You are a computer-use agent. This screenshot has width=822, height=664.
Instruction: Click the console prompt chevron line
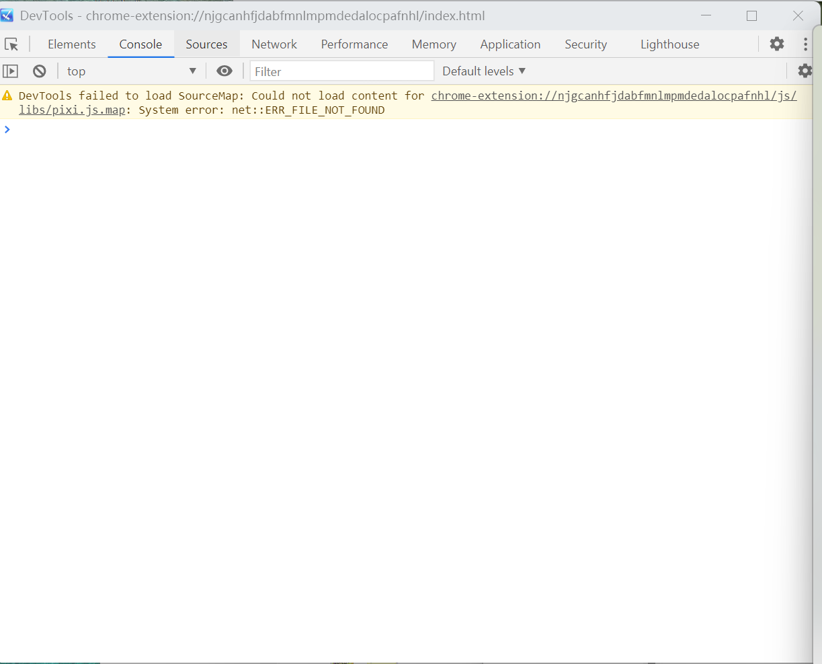point(406,129)
